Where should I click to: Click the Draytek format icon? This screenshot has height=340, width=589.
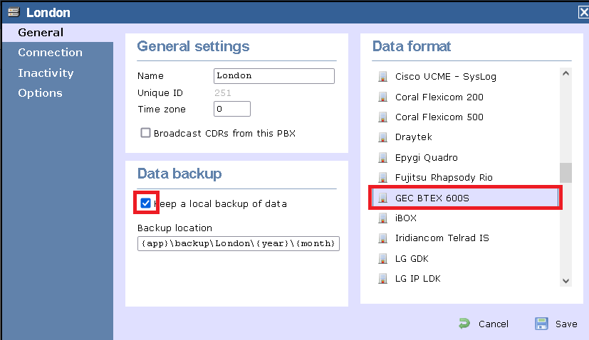click(x=382, y=137)
